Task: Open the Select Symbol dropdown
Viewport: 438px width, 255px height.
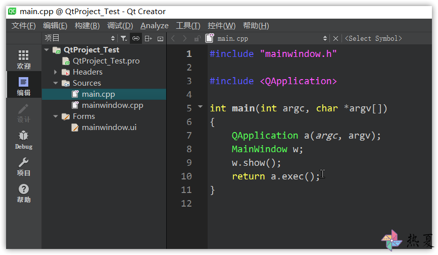Action: pyautogui.click(x=373, y=38)
